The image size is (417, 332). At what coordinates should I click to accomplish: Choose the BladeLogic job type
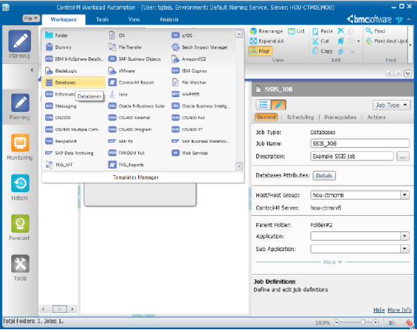(x=61, y=71)
